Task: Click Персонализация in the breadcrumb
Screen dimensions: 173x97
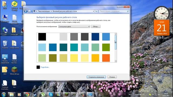Action: (44, 11)
